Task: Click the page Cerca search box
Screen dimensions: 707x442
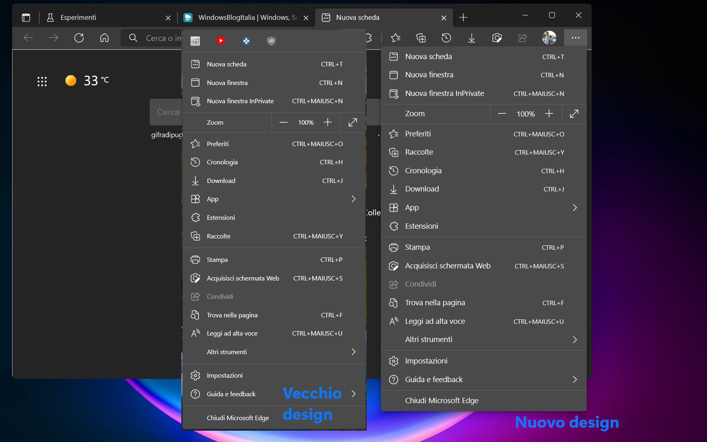Action: pyautogui.click(x=167, y=112)
